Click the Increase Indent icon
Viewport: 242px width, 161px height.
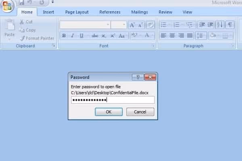tap(210, 25)
